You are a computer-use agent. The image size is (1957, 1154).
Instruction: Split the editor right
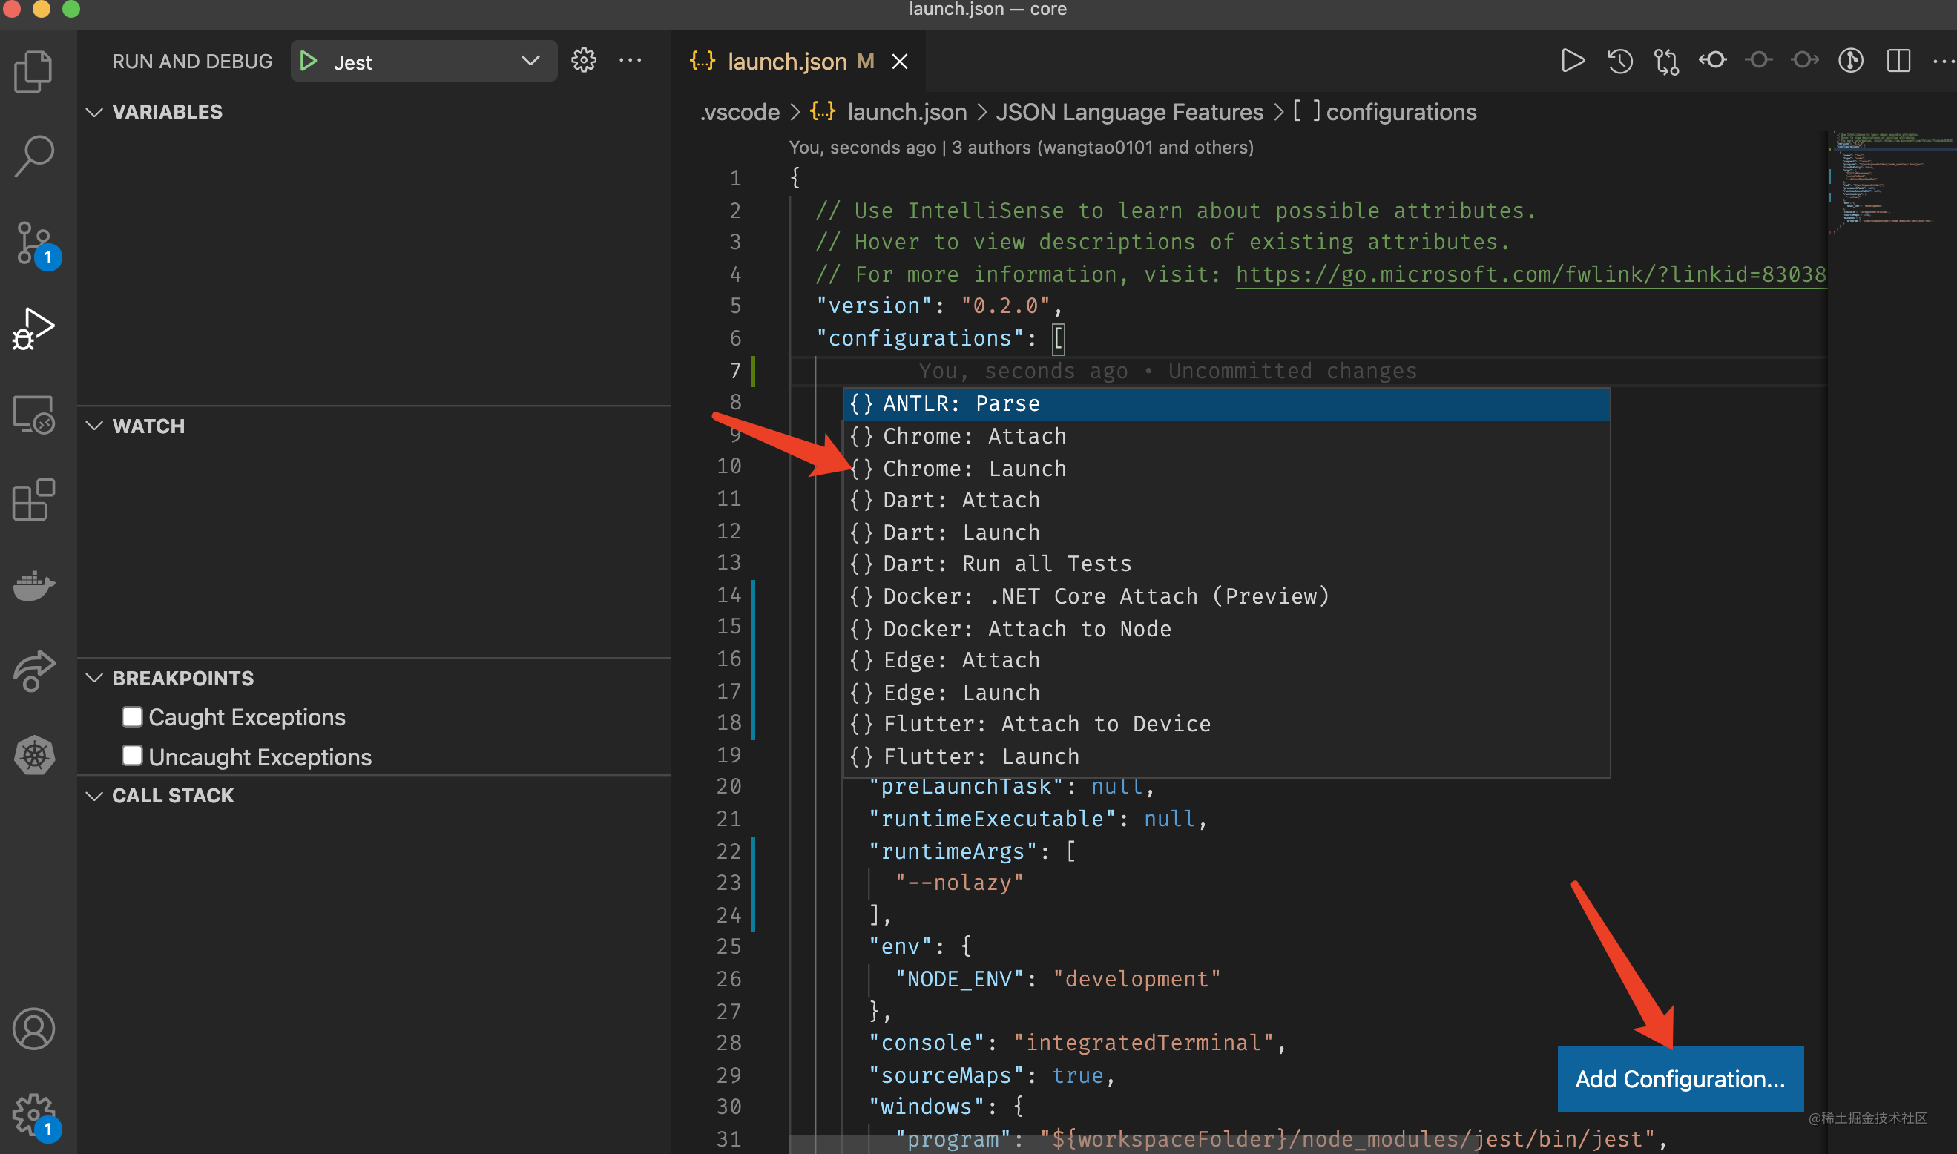point(1898,61)
